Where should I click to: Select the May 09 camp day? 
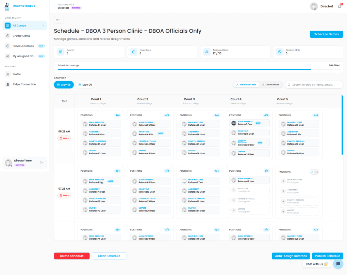pos(85,85)
